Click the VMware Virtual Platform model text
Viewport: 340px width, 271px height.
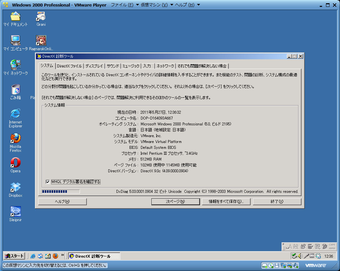pos(161,142)
